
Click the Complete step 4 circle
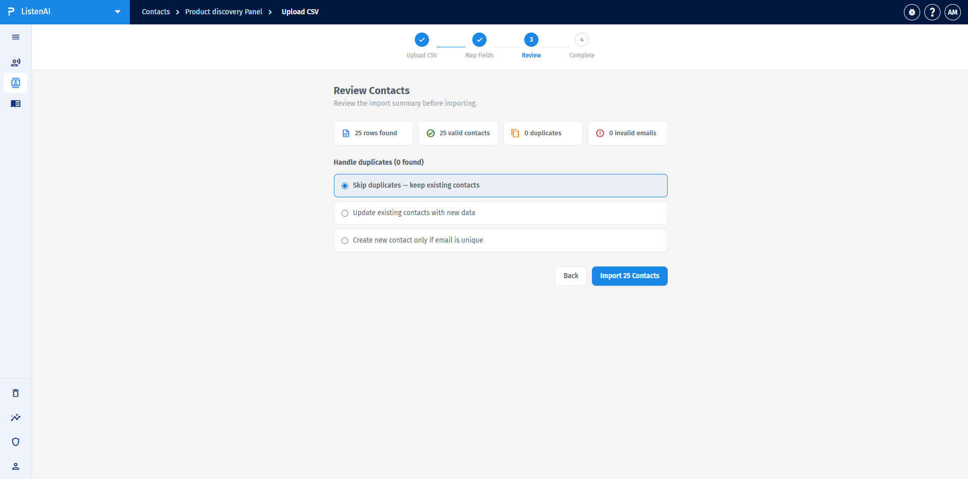click(582, 40)
